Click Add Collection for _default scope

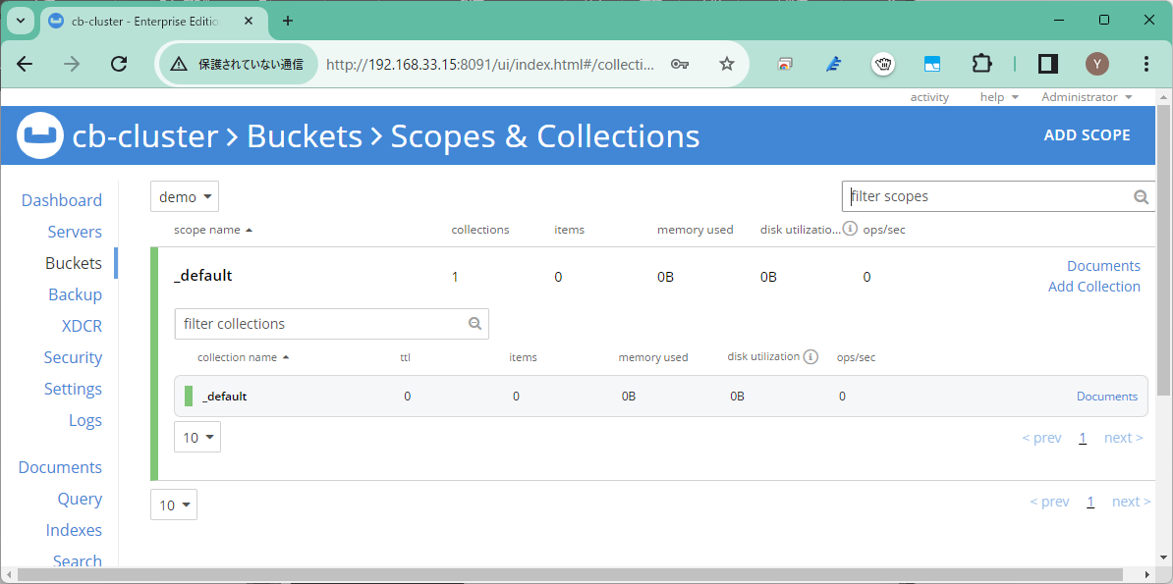(x=1094, y=287)
